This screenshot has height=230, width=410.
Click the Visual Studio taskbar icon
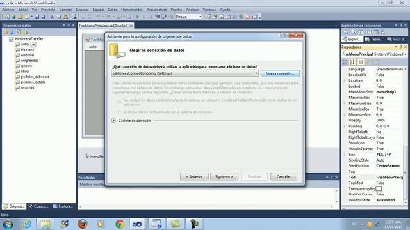click(137, 224)
